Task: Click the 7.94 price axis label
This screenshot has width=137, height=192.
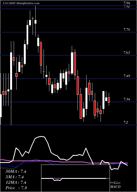Action: point(127,3)
